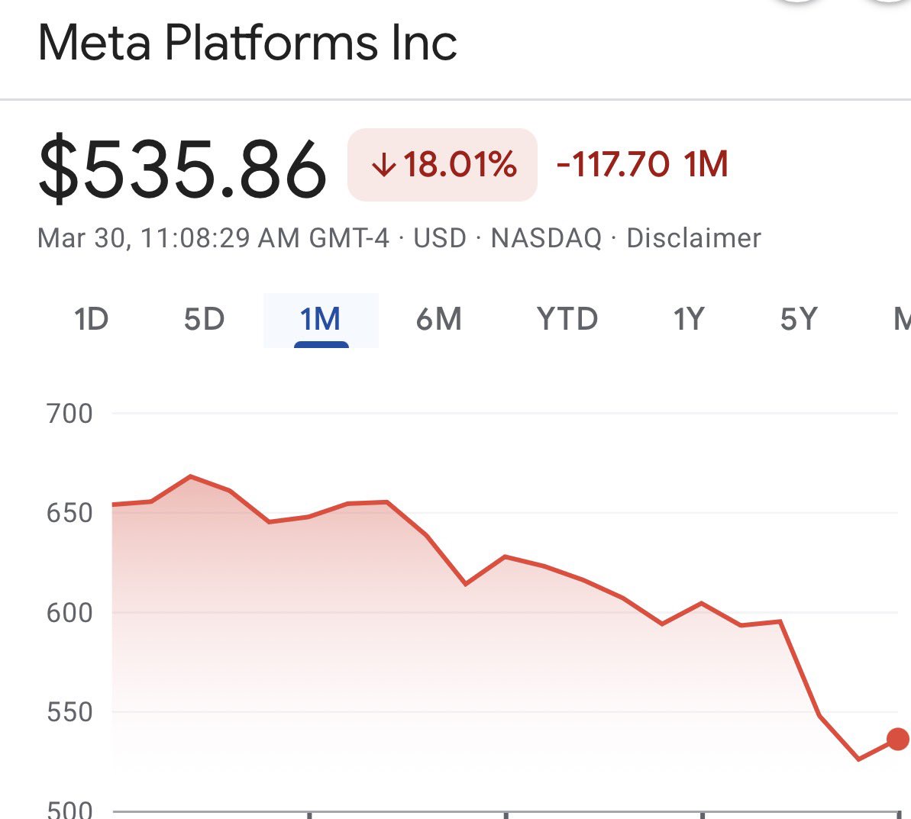The width and height of the screenshot is (911, 819).
Task: Switch chart to 1Y range
Action: pyautogui.click(x=687, y=319)
